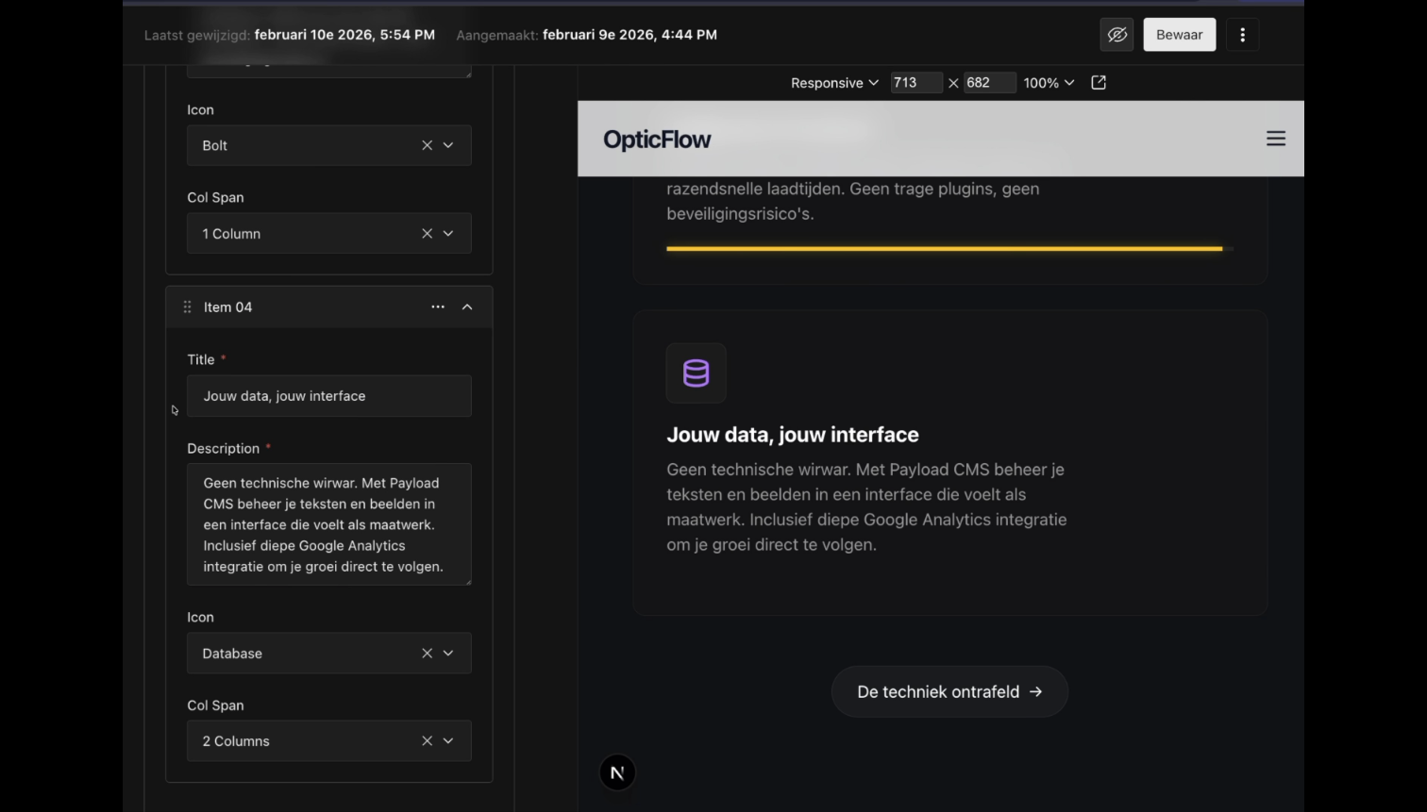Grab the Item 04 drag handle

(187, 307)
